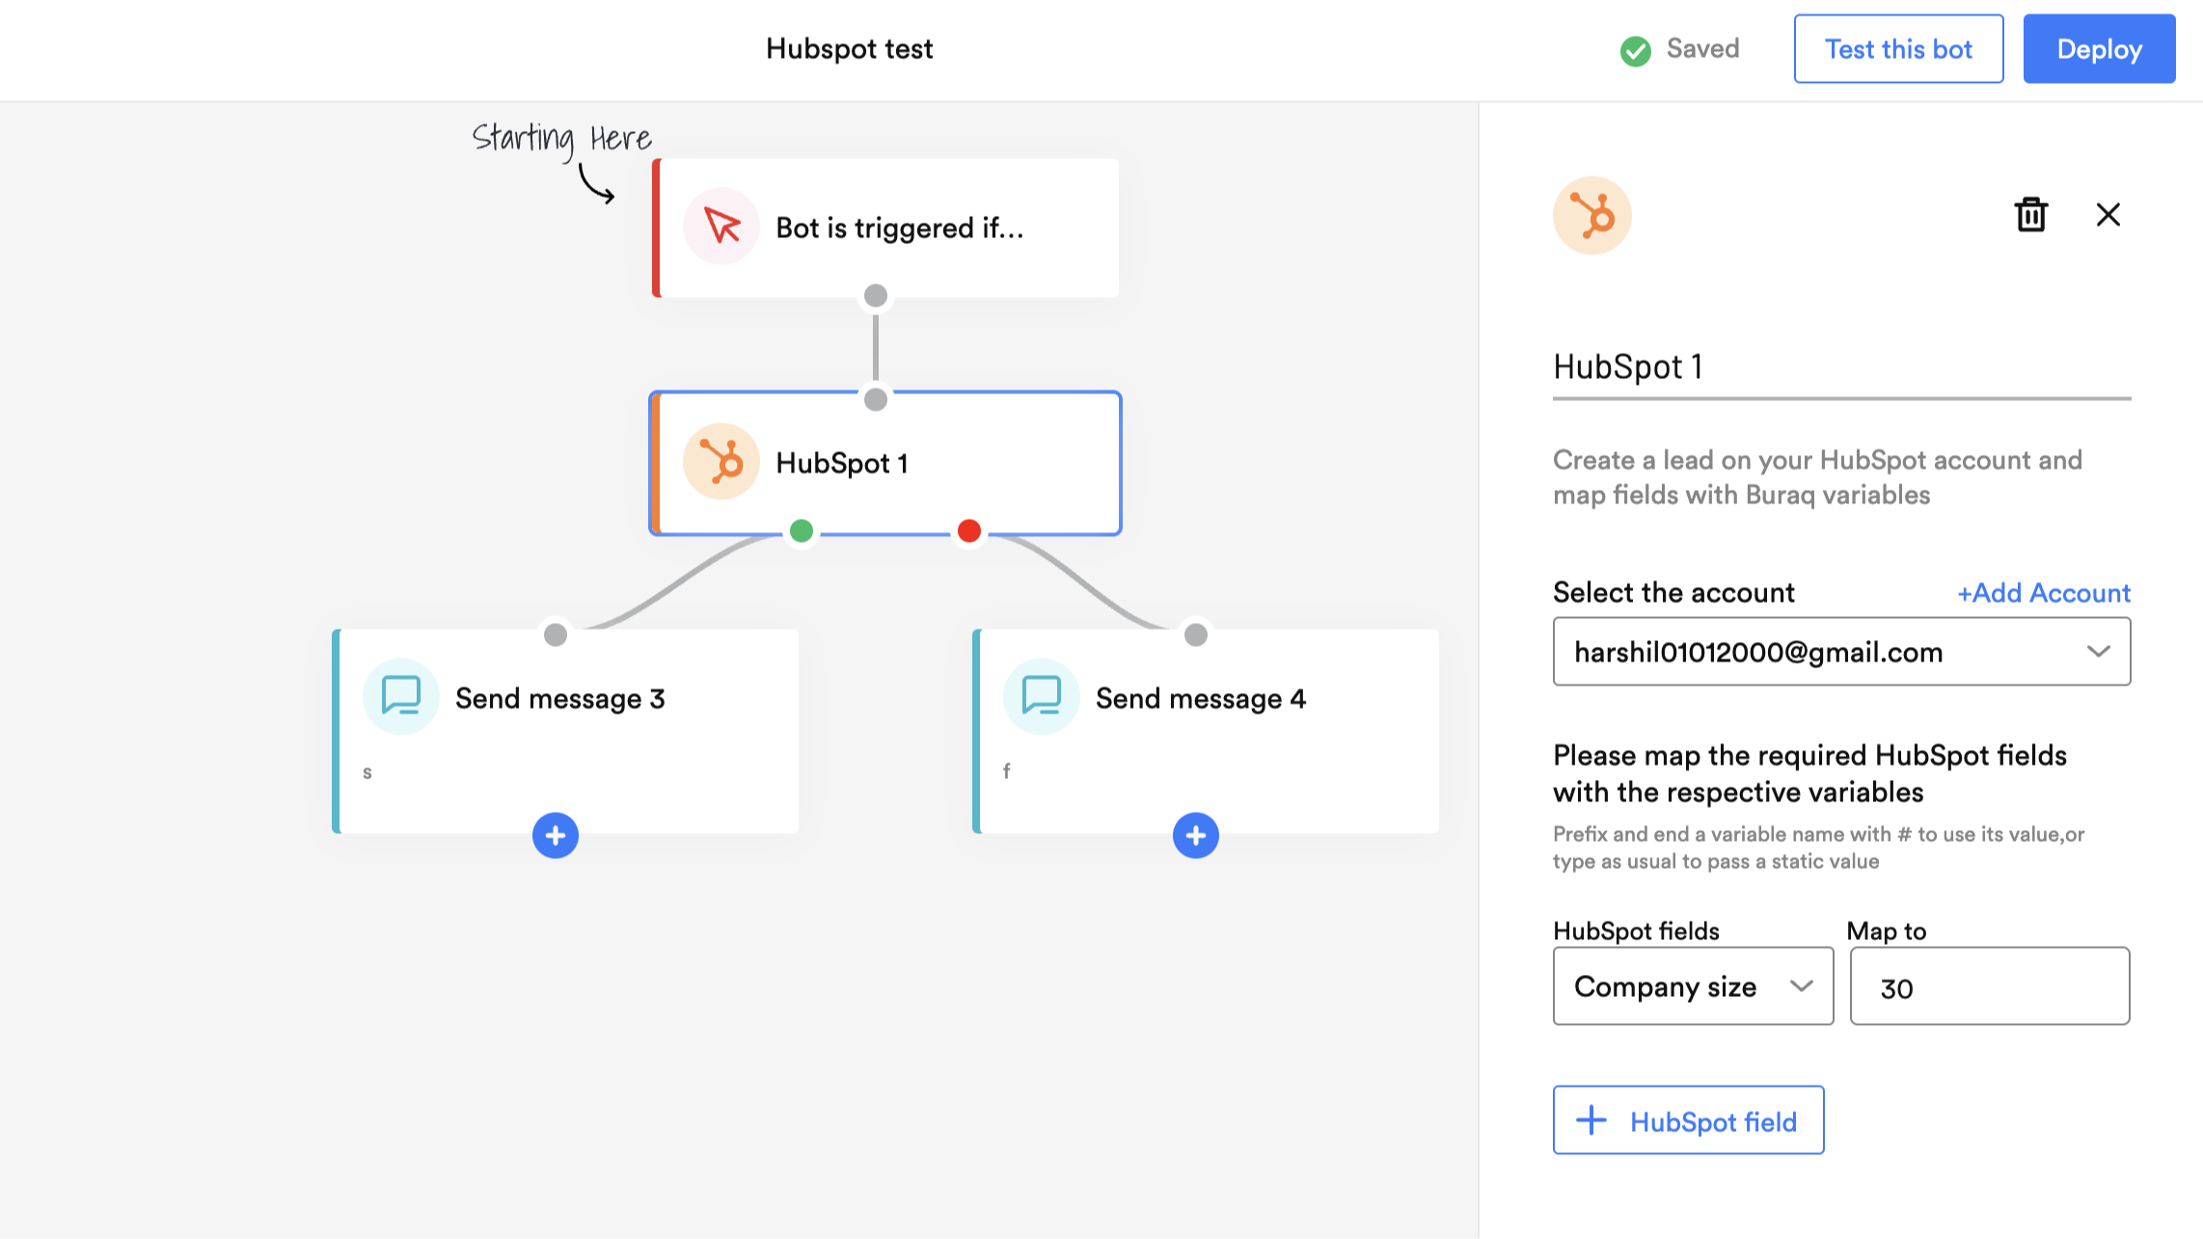The image size is (2203, 1239).
Task: Edit the HubSpot 1 name field
Action: [x=1840, y=367]
